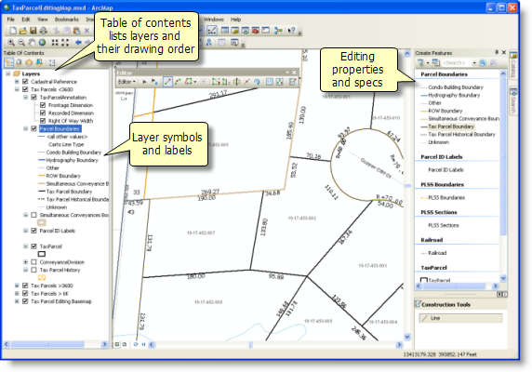Click the What's This help pointer icon
The height and width of the screenshot is (372, 532).
pyautogui.click(x=291, y=31)
